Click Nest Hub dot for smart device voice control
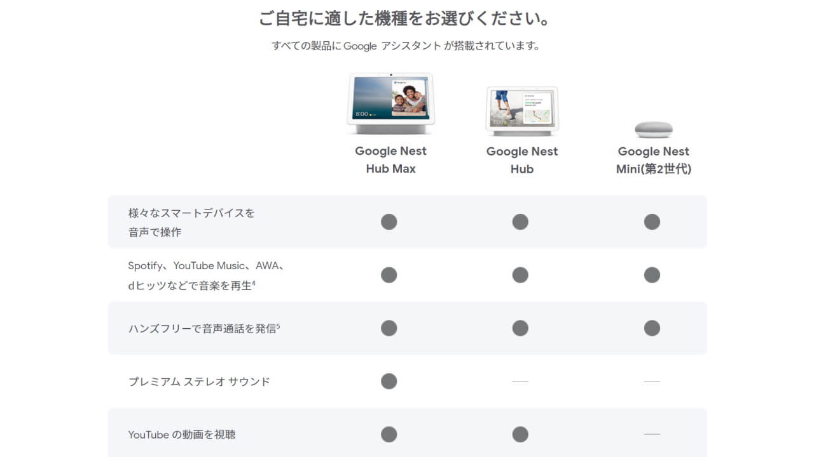 [x=520, y=222]
